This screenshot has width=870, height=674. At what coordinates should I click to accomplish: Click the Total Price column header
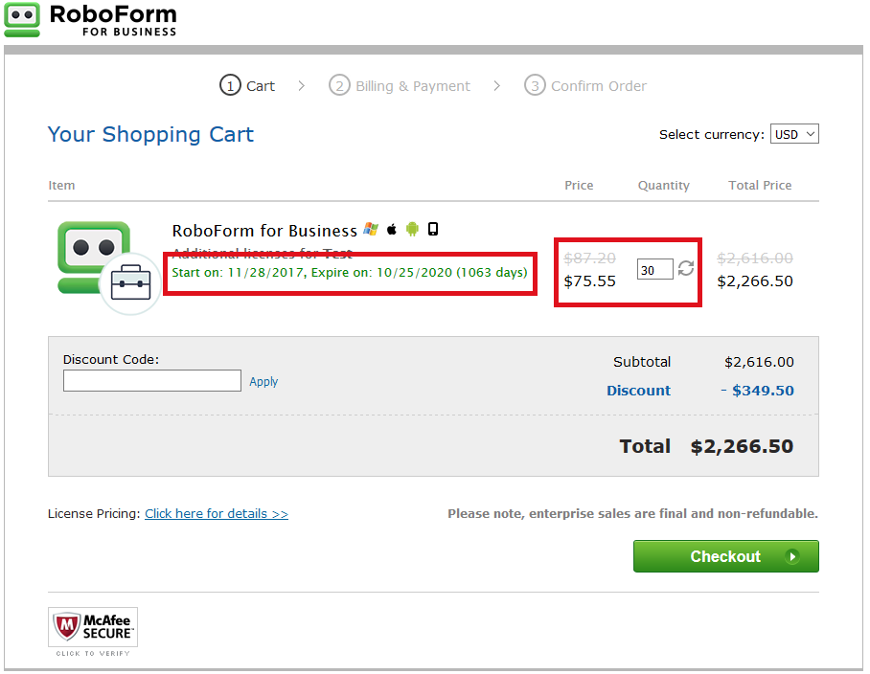(760, 185)
